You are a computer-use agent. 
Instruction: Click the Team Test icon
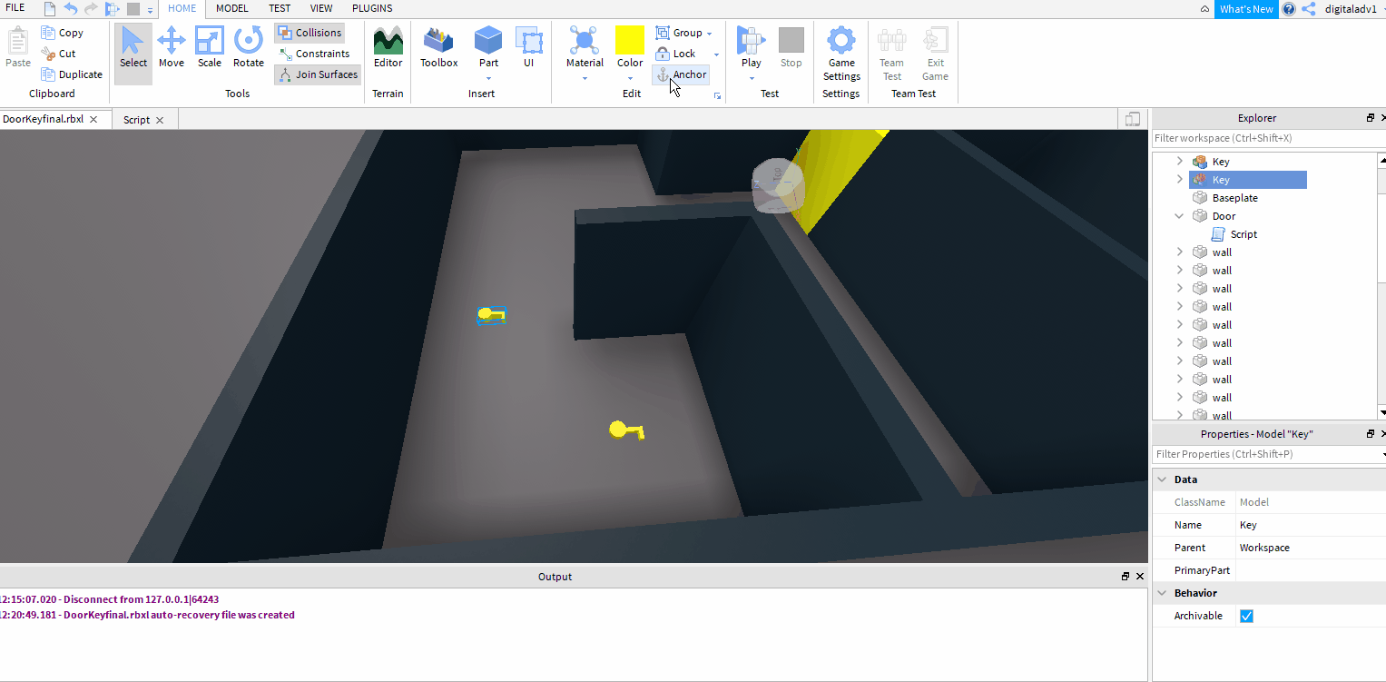point(892,54)
